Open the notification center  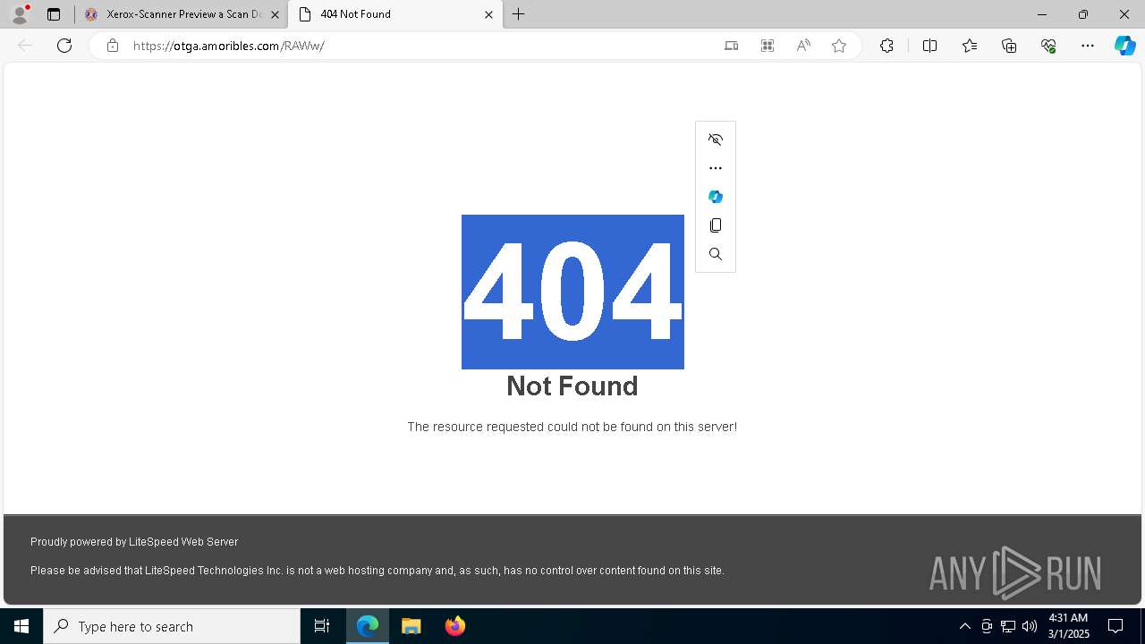[1115, 626]
